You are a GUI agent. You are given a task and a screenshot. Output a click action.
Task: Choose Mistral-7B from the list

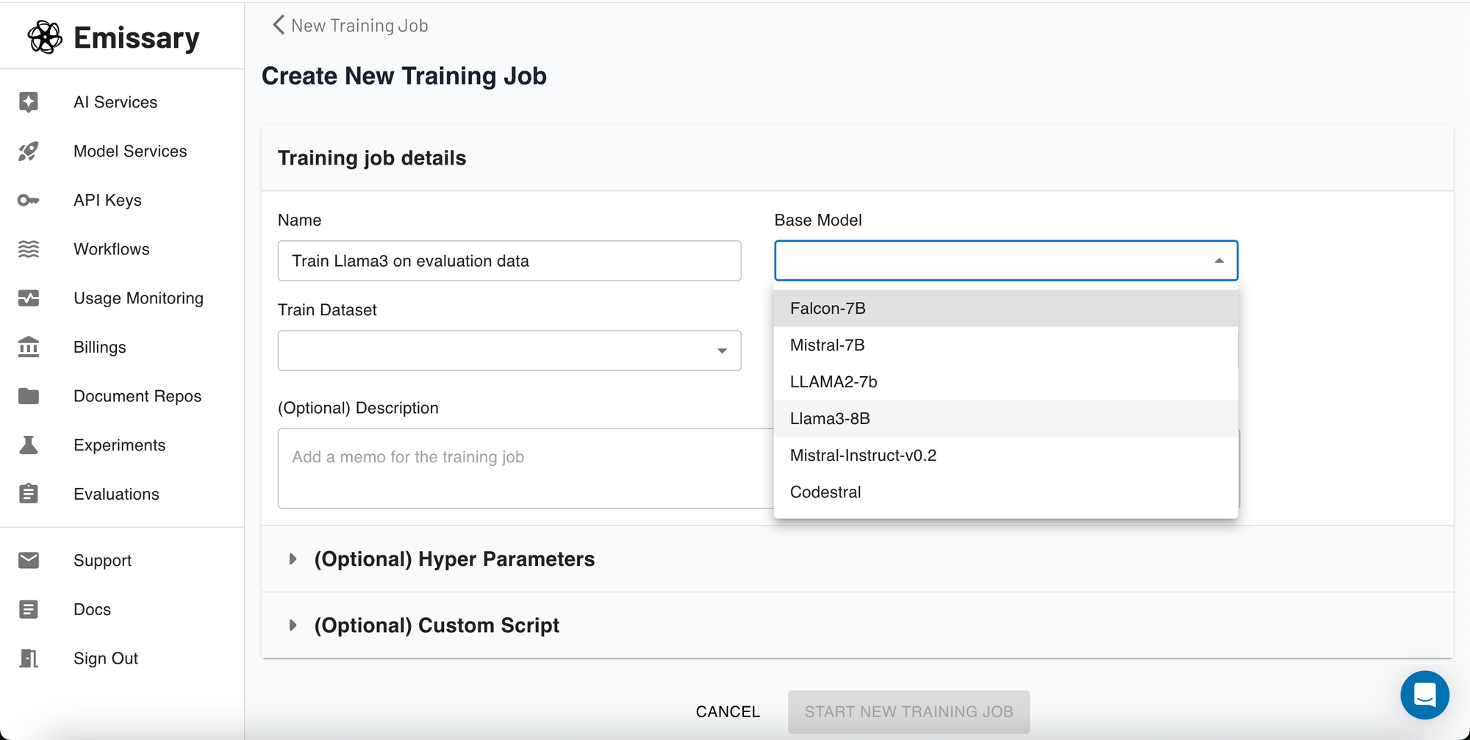click(x=1005, y=345)
